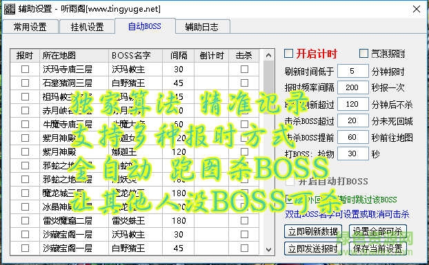
Task: Enable 击杀 for 沙藏宝阁一层 沃玛教主 row
Action: point(245,235)
